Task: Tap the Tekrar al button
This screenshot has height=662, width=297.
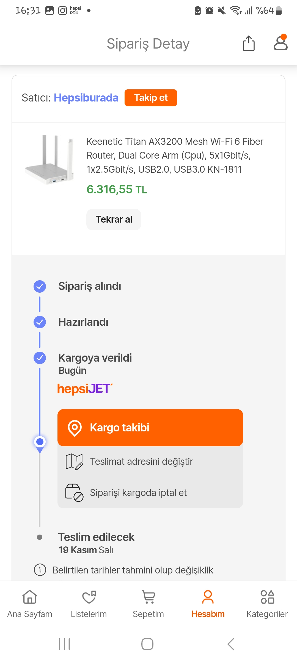Action: pos(114,219)
